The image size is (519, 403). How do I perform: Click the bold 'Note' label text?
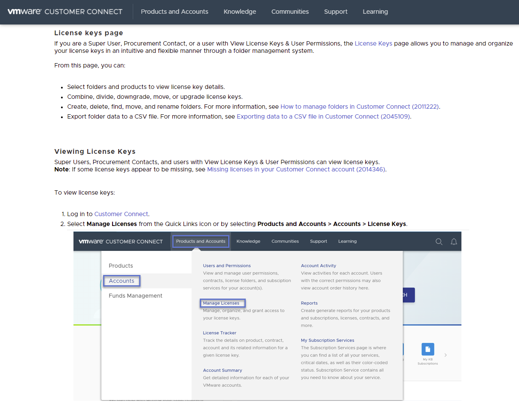61,169
